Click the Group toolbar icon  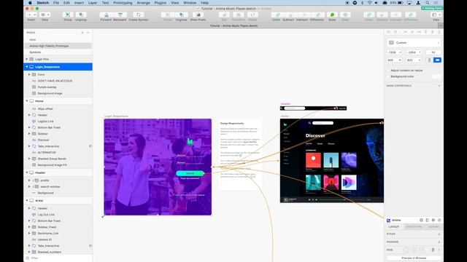[68, 15]
